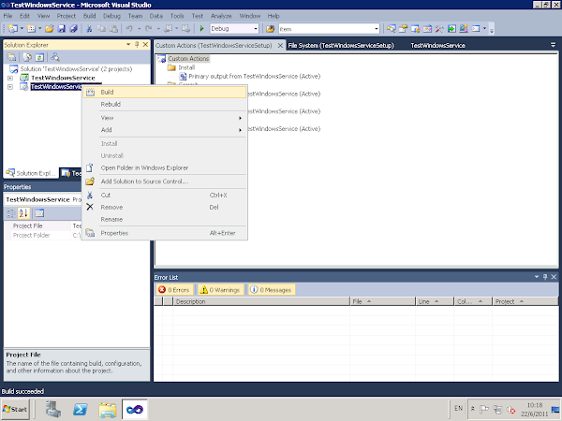Sort the Error List by File column
The image size is (562, 421).
(x=382, y=301)
